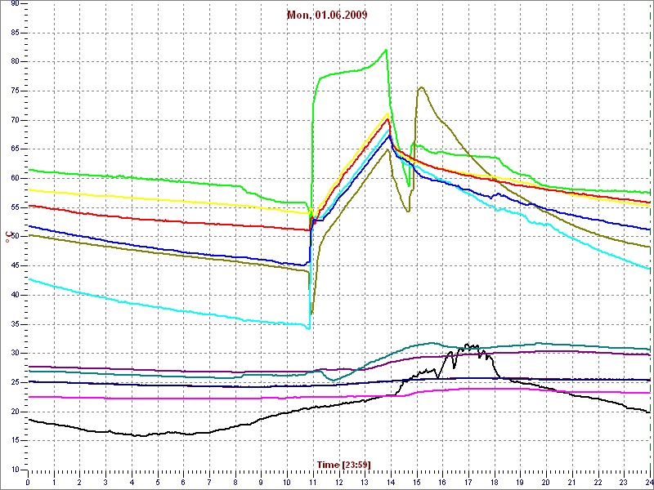Click the 50 temperature axis label
Image resolution: width=654 pixels, height=490 pixels.
14,237
